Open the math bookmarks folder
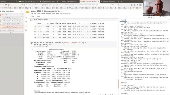The height and width of the screenshot is (95, 170). click(22, 8)
